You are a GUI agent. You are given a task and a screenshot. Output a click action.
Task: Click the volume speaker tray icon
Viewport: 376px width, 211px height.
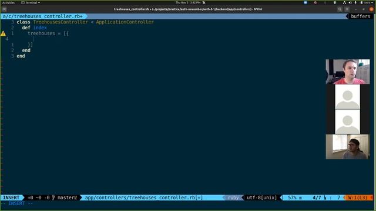[350, 2]
